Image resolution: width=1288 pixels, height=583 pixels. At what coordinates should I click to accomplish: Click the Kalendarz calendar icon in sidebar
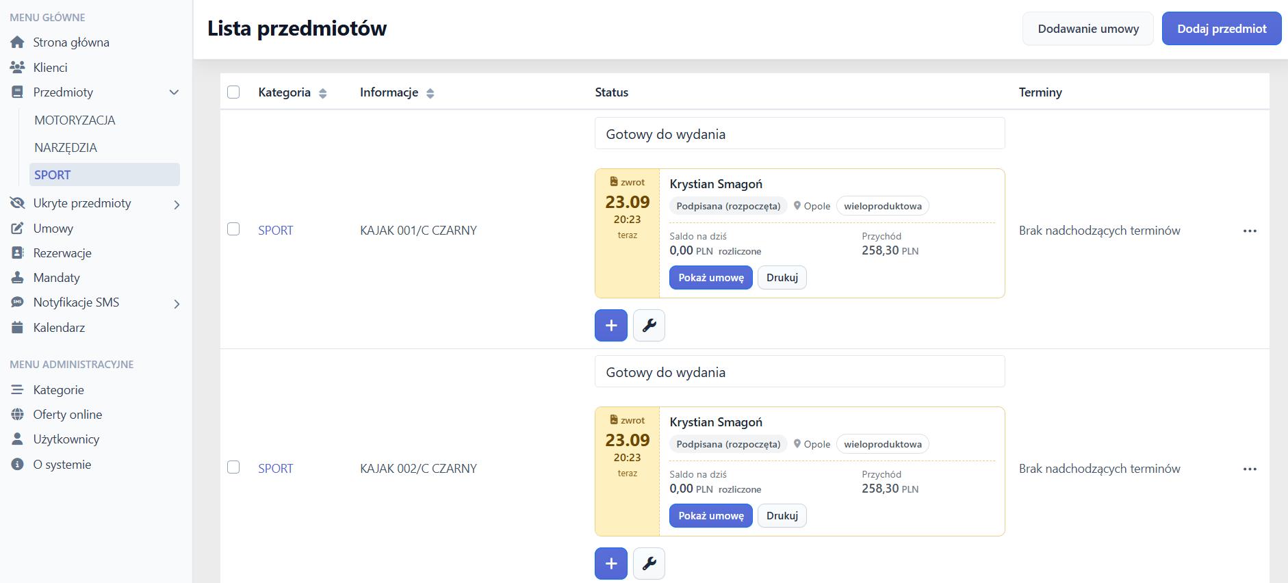[x=18, y=328]
